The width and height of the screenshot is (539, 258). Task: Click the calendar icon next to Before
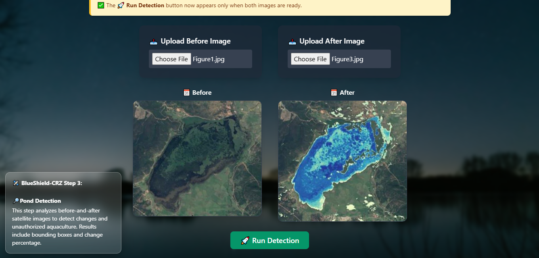click(186, 93)
